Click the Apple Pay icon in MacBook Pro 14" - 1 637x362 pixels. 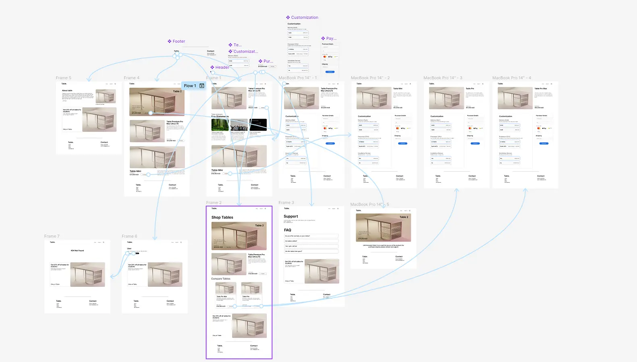click(x=330, y=128)
